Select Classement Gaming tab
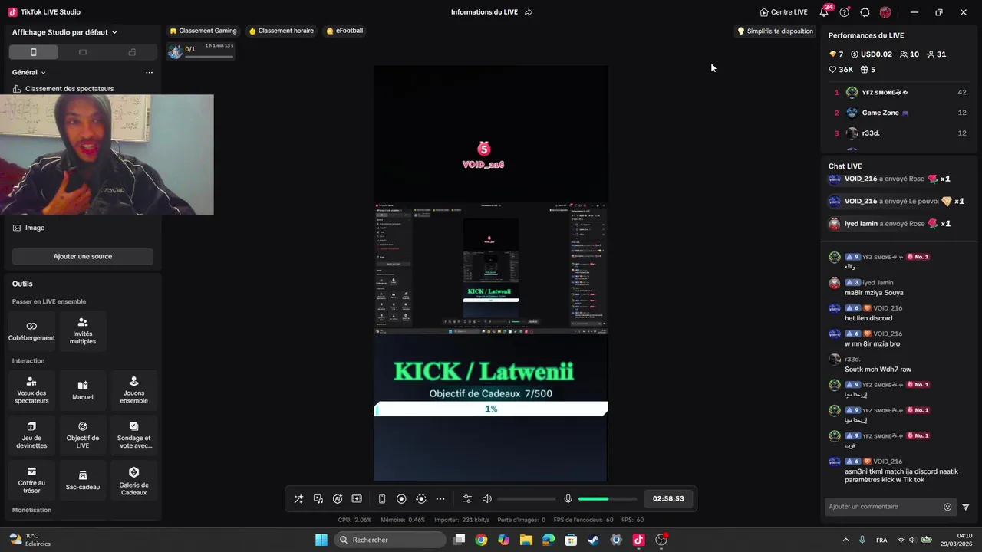 click(x=203, y=31)
